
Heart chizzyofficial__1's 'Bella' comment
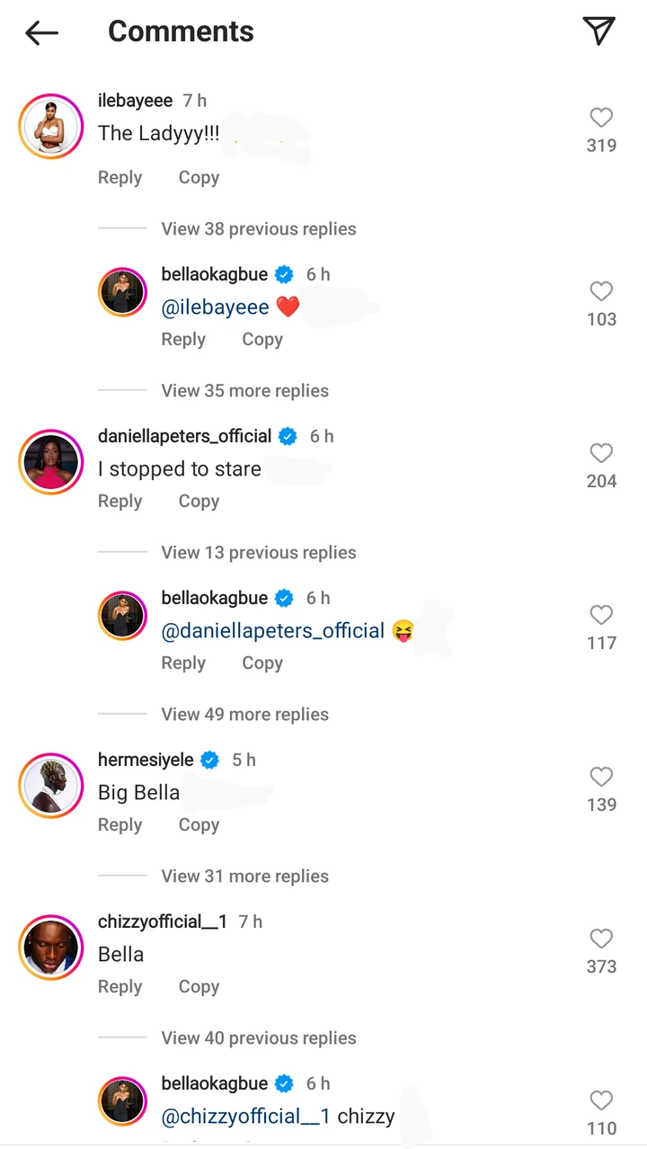(601, 939)
